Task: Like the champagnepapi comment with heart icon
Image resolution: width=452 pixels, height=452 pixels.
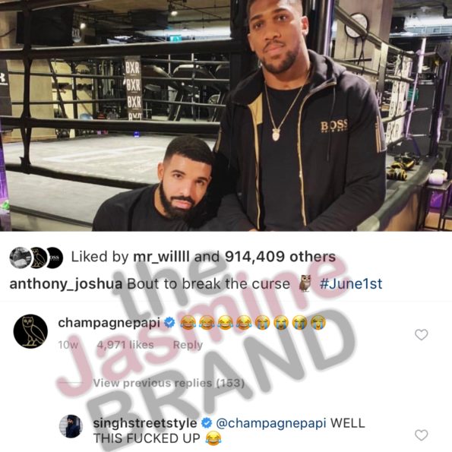Action: click(421, 335)
